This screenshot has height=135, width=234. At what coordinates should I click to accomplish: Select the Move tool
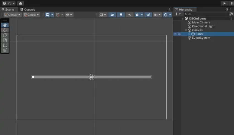(5, 30)
